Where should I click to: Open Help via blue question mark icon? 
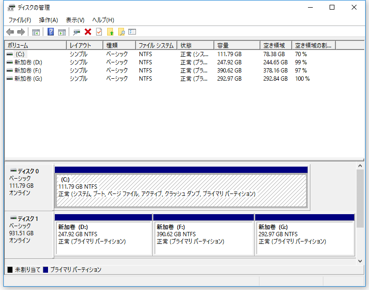[50, 32]
